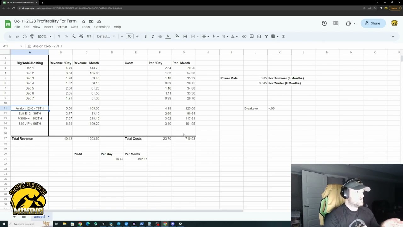The image size is (403, 227).
Task: Open the Format menu
Action: click(62, 27)
